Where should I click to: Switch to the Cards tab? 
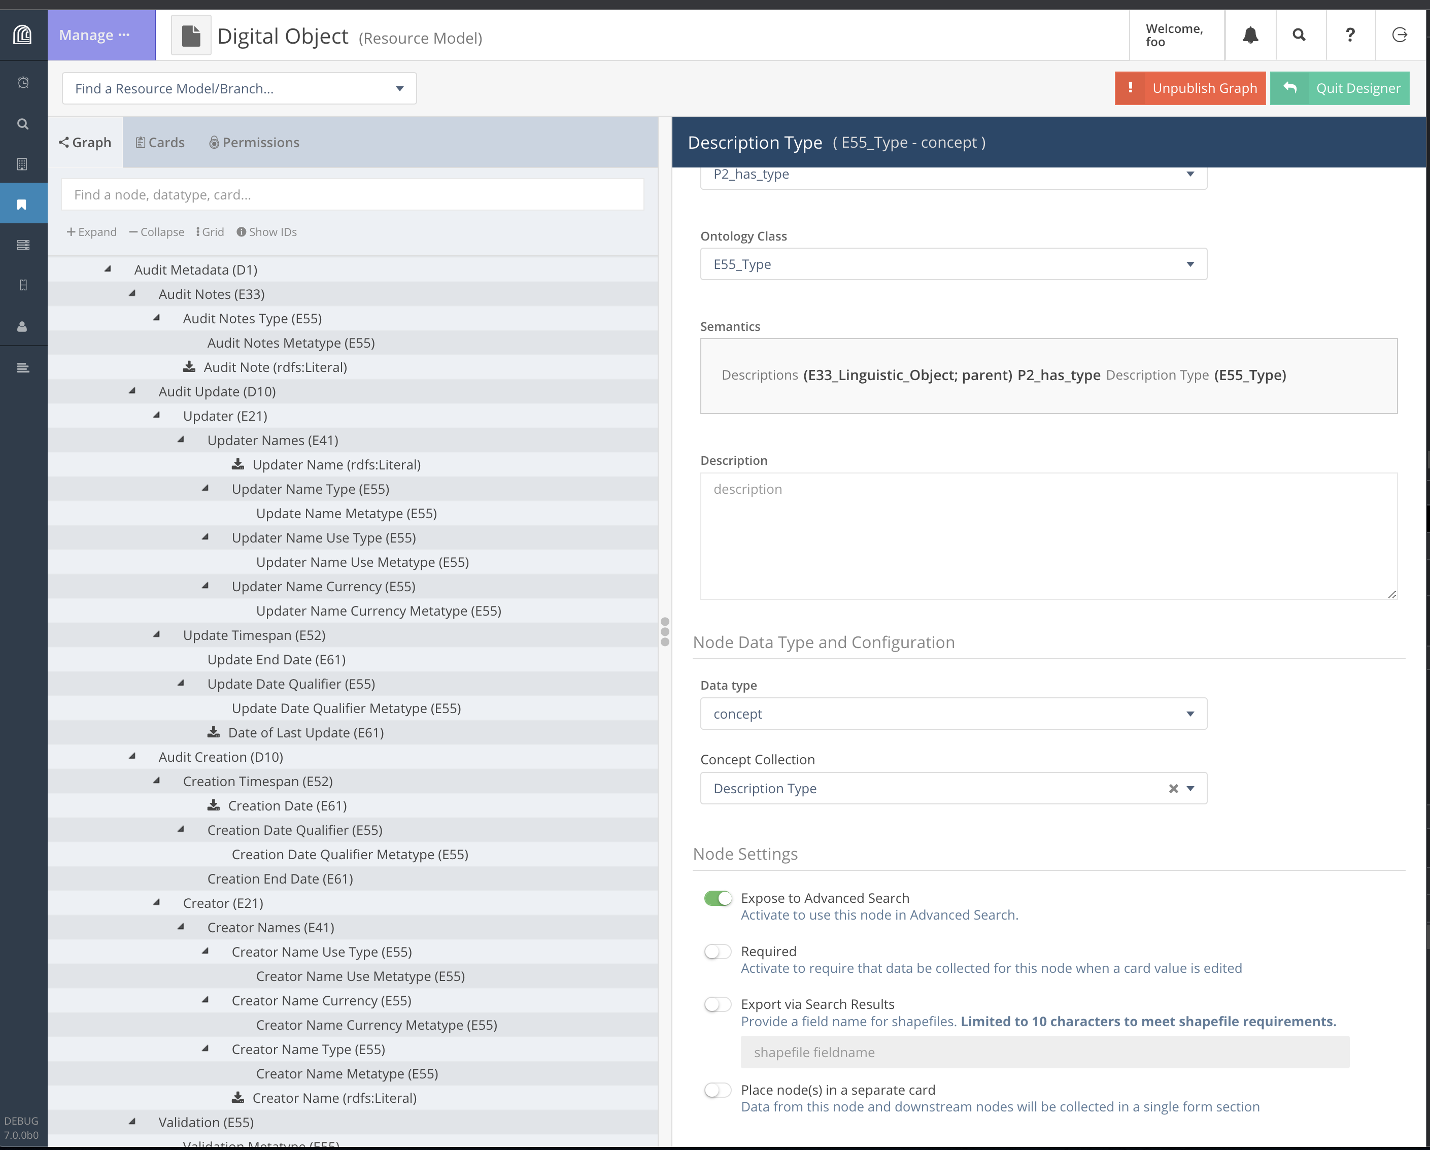pyautogui.click(x=160, y=143)
